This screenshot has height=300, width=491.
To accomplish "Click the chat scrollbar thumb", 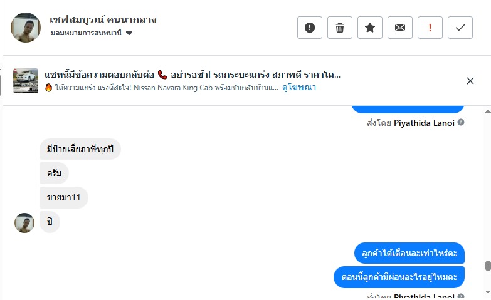I will [488, 266].
